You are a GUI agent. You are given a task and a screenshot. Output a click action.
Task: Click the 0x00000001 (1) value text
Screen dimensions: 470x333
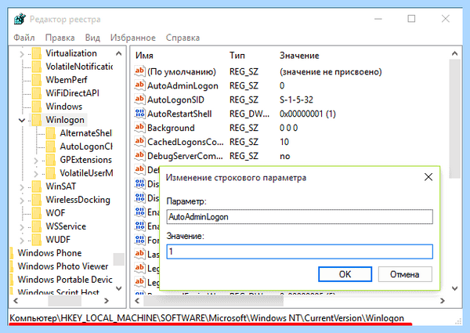tap(308, 114)
